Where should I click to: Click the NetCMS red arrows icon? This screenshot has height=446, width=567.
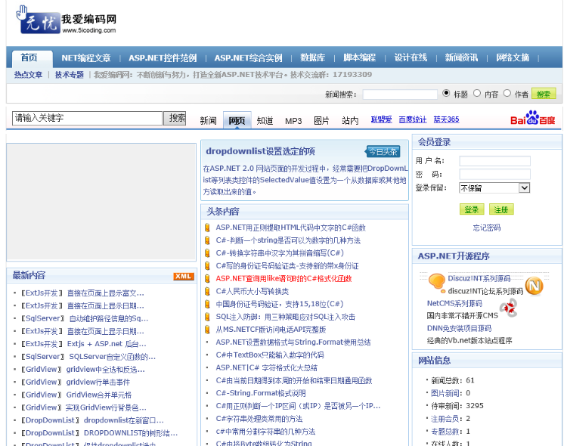[x=509, y=308]
